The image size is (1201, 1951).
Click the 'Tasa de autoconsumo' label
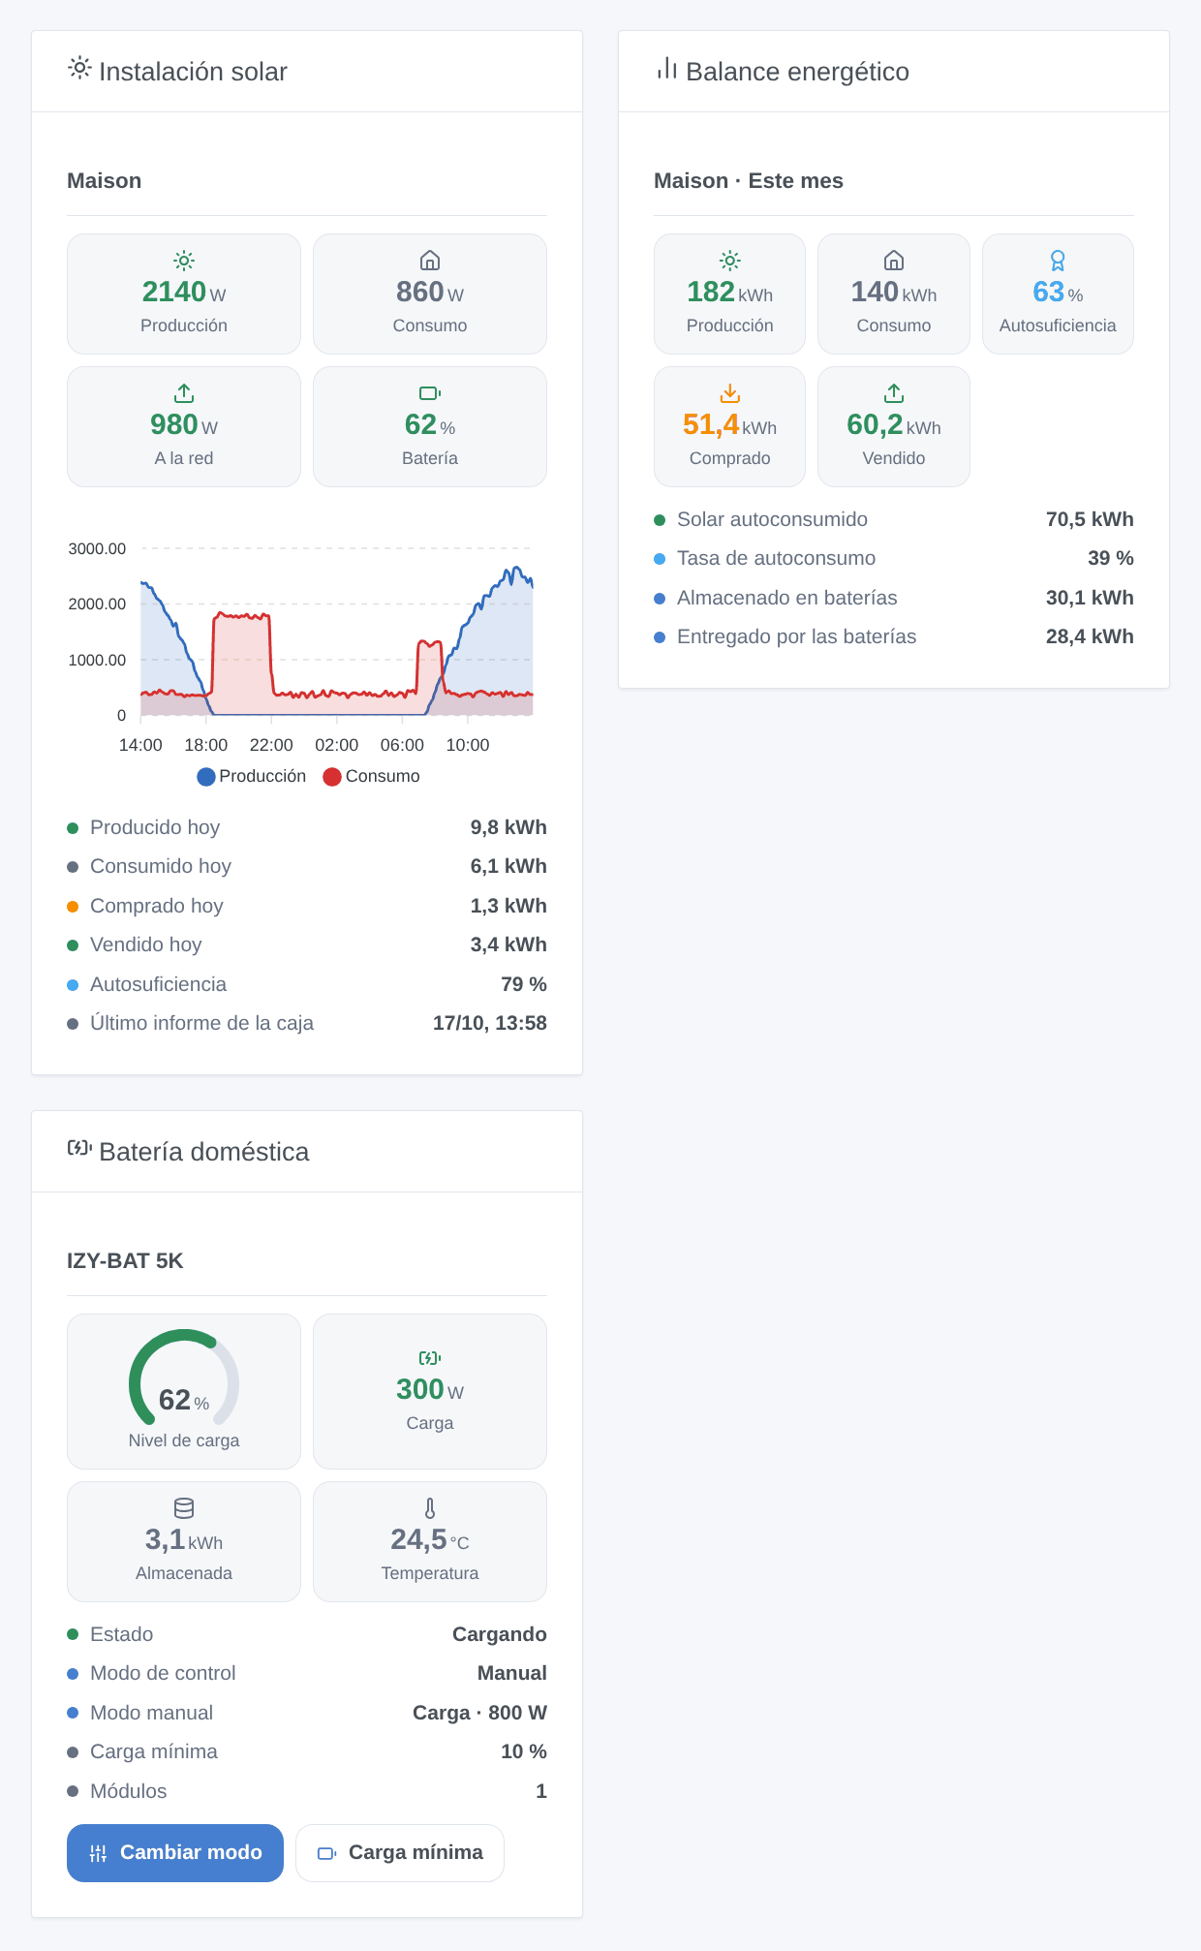coord(776,558)
